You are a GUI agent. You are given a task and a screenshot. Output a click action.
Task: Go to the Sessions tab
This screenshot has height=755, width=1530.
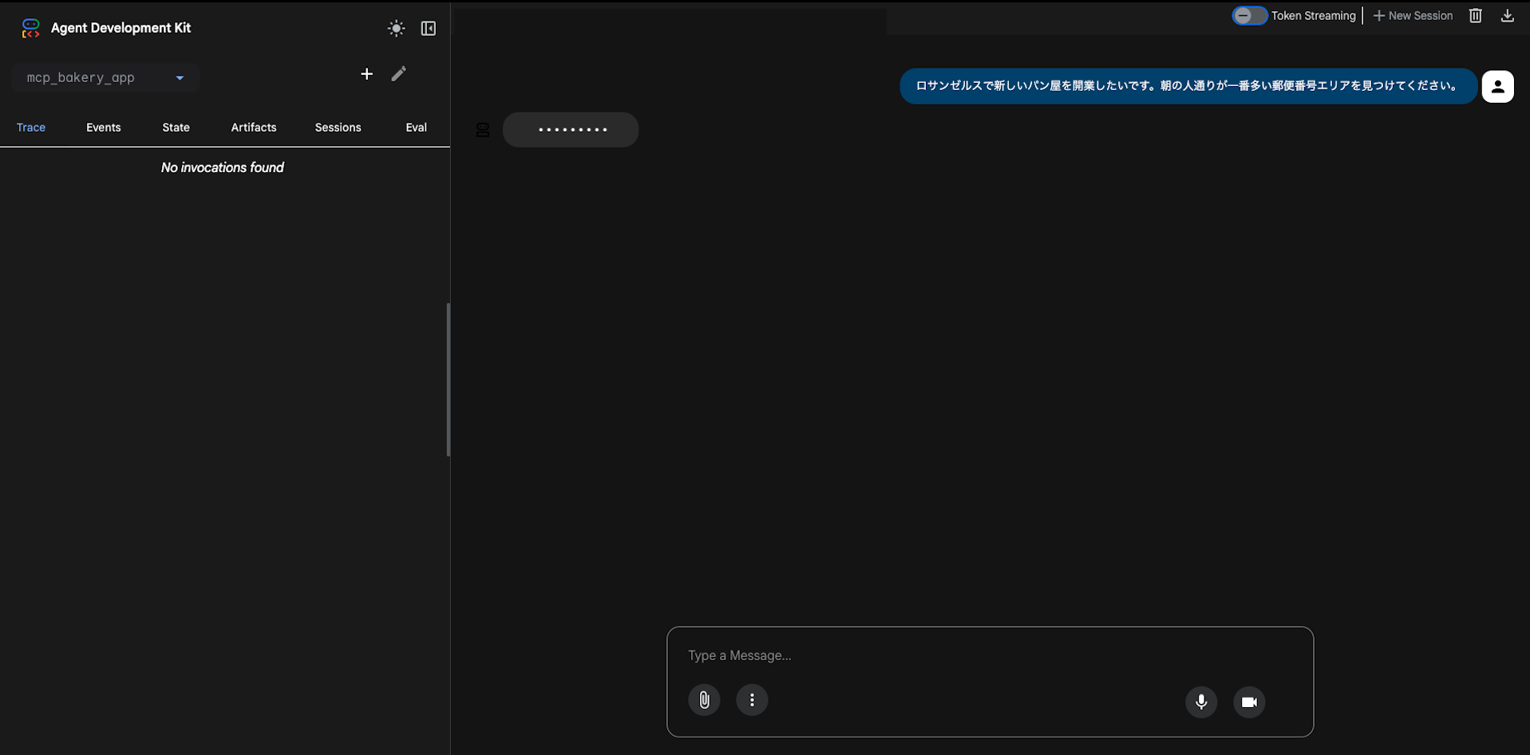(x=338, y=128)
